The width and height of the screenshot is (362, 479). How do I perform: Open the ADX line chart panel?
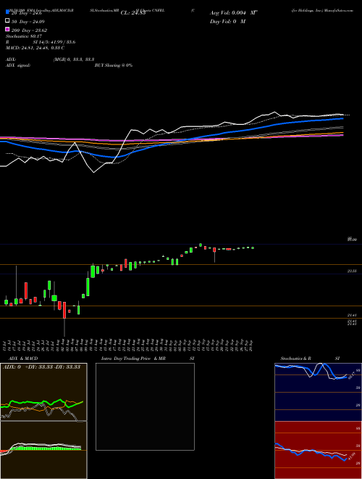click(43, 392)
